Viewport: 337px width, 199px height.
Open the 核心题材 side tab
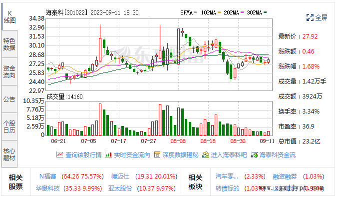click(x=9, y=154)
